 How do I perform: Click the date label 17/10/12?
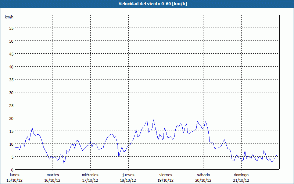90,180
